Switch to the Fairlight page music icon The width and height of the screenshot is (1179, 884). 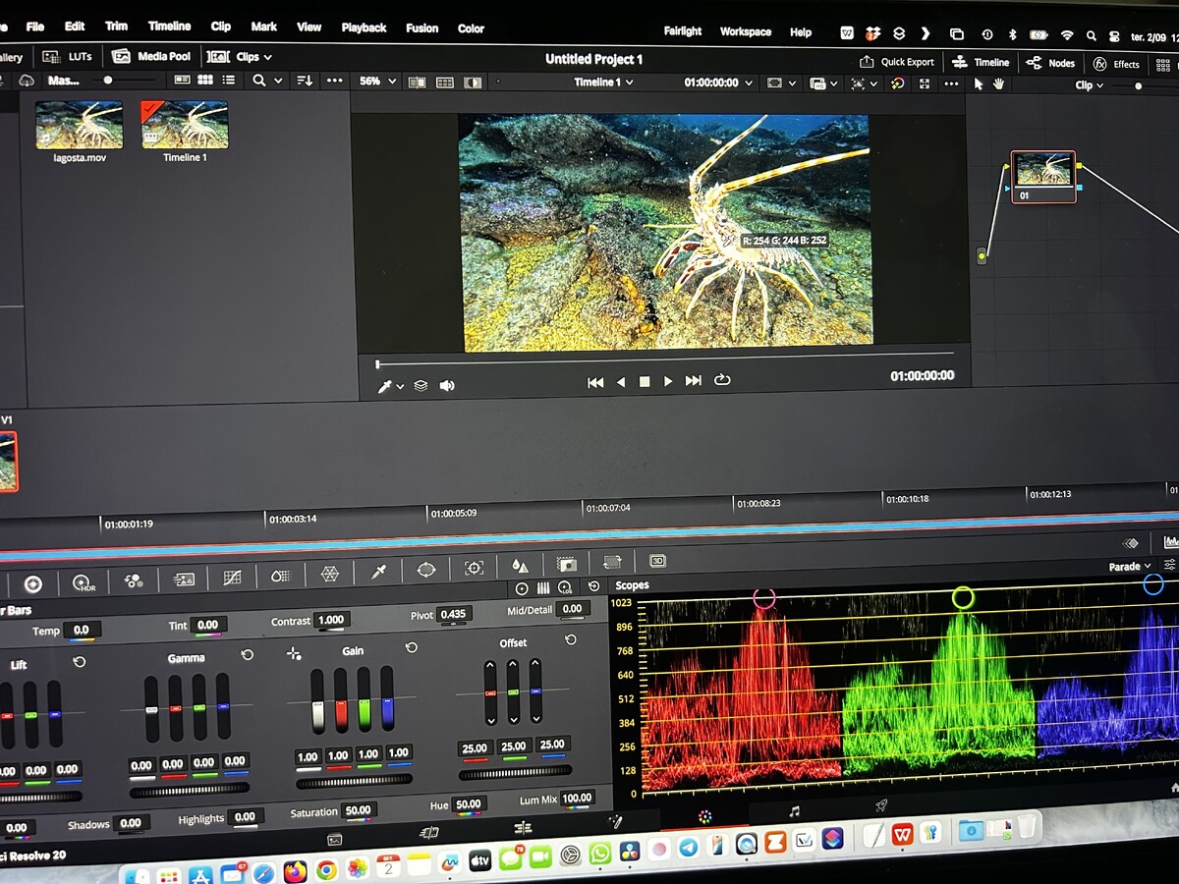point(794,811)
